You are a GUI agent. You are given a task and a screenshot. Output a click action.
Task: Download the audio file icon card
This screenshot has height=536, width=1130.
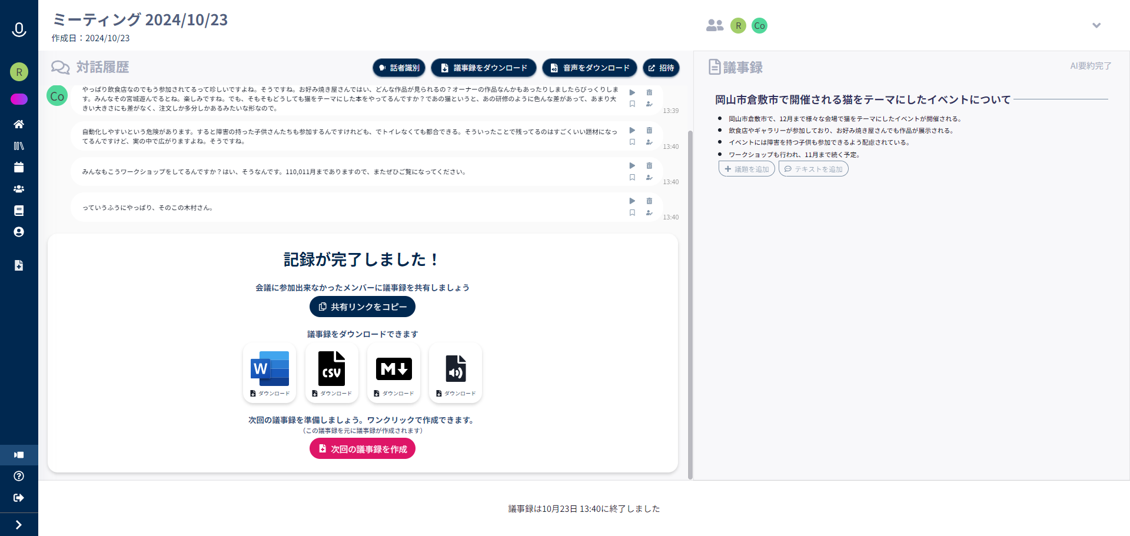456,373
